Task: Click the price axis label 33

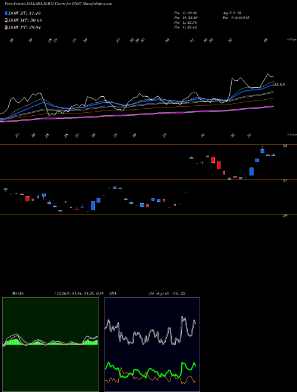Action: click(x=285, y=146)
